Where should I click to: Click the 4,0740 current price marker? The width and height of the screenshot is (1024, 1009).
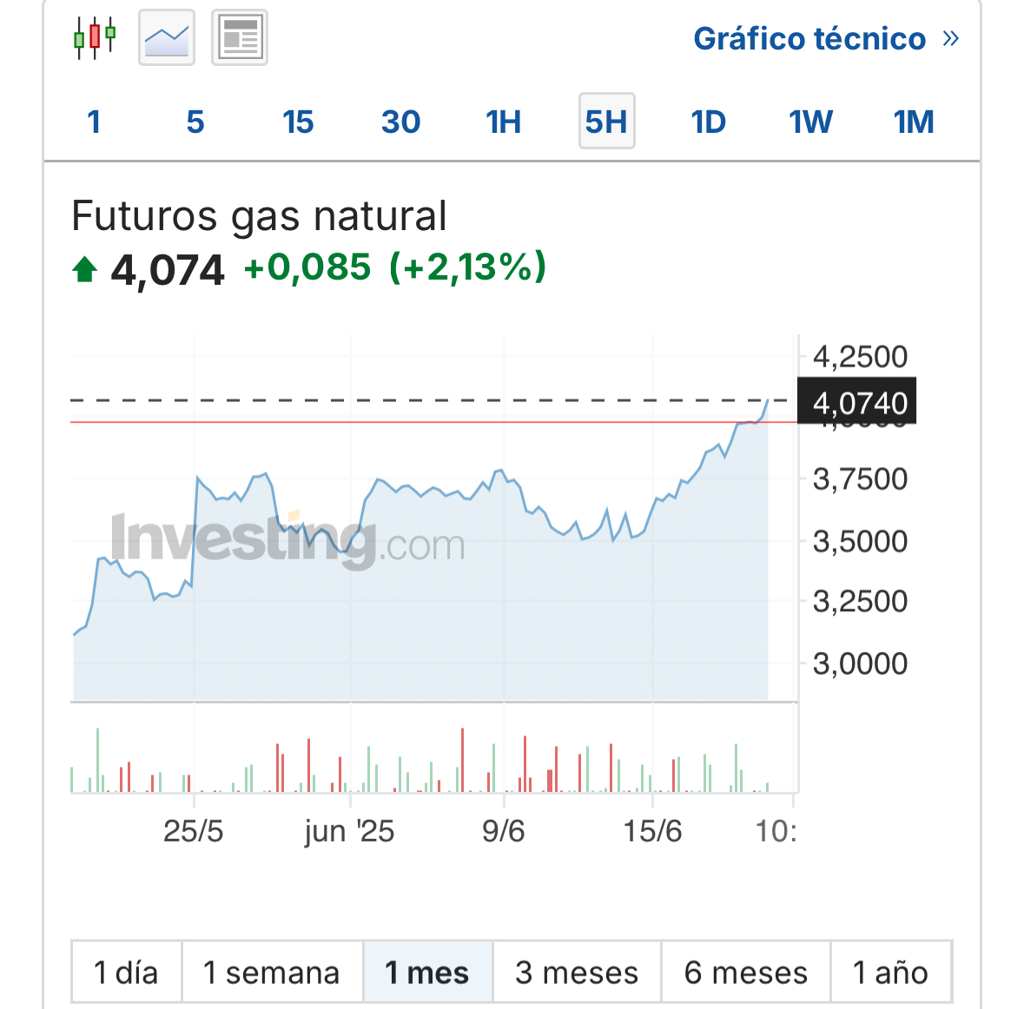(857, 400)
